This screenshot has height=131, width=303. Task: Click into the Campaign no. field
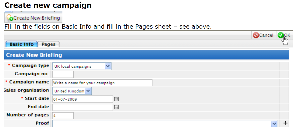click(63, 74)
